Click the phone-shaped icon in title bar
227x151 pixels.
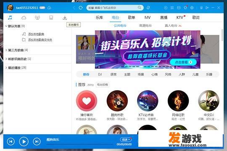[x=201, y=8]
